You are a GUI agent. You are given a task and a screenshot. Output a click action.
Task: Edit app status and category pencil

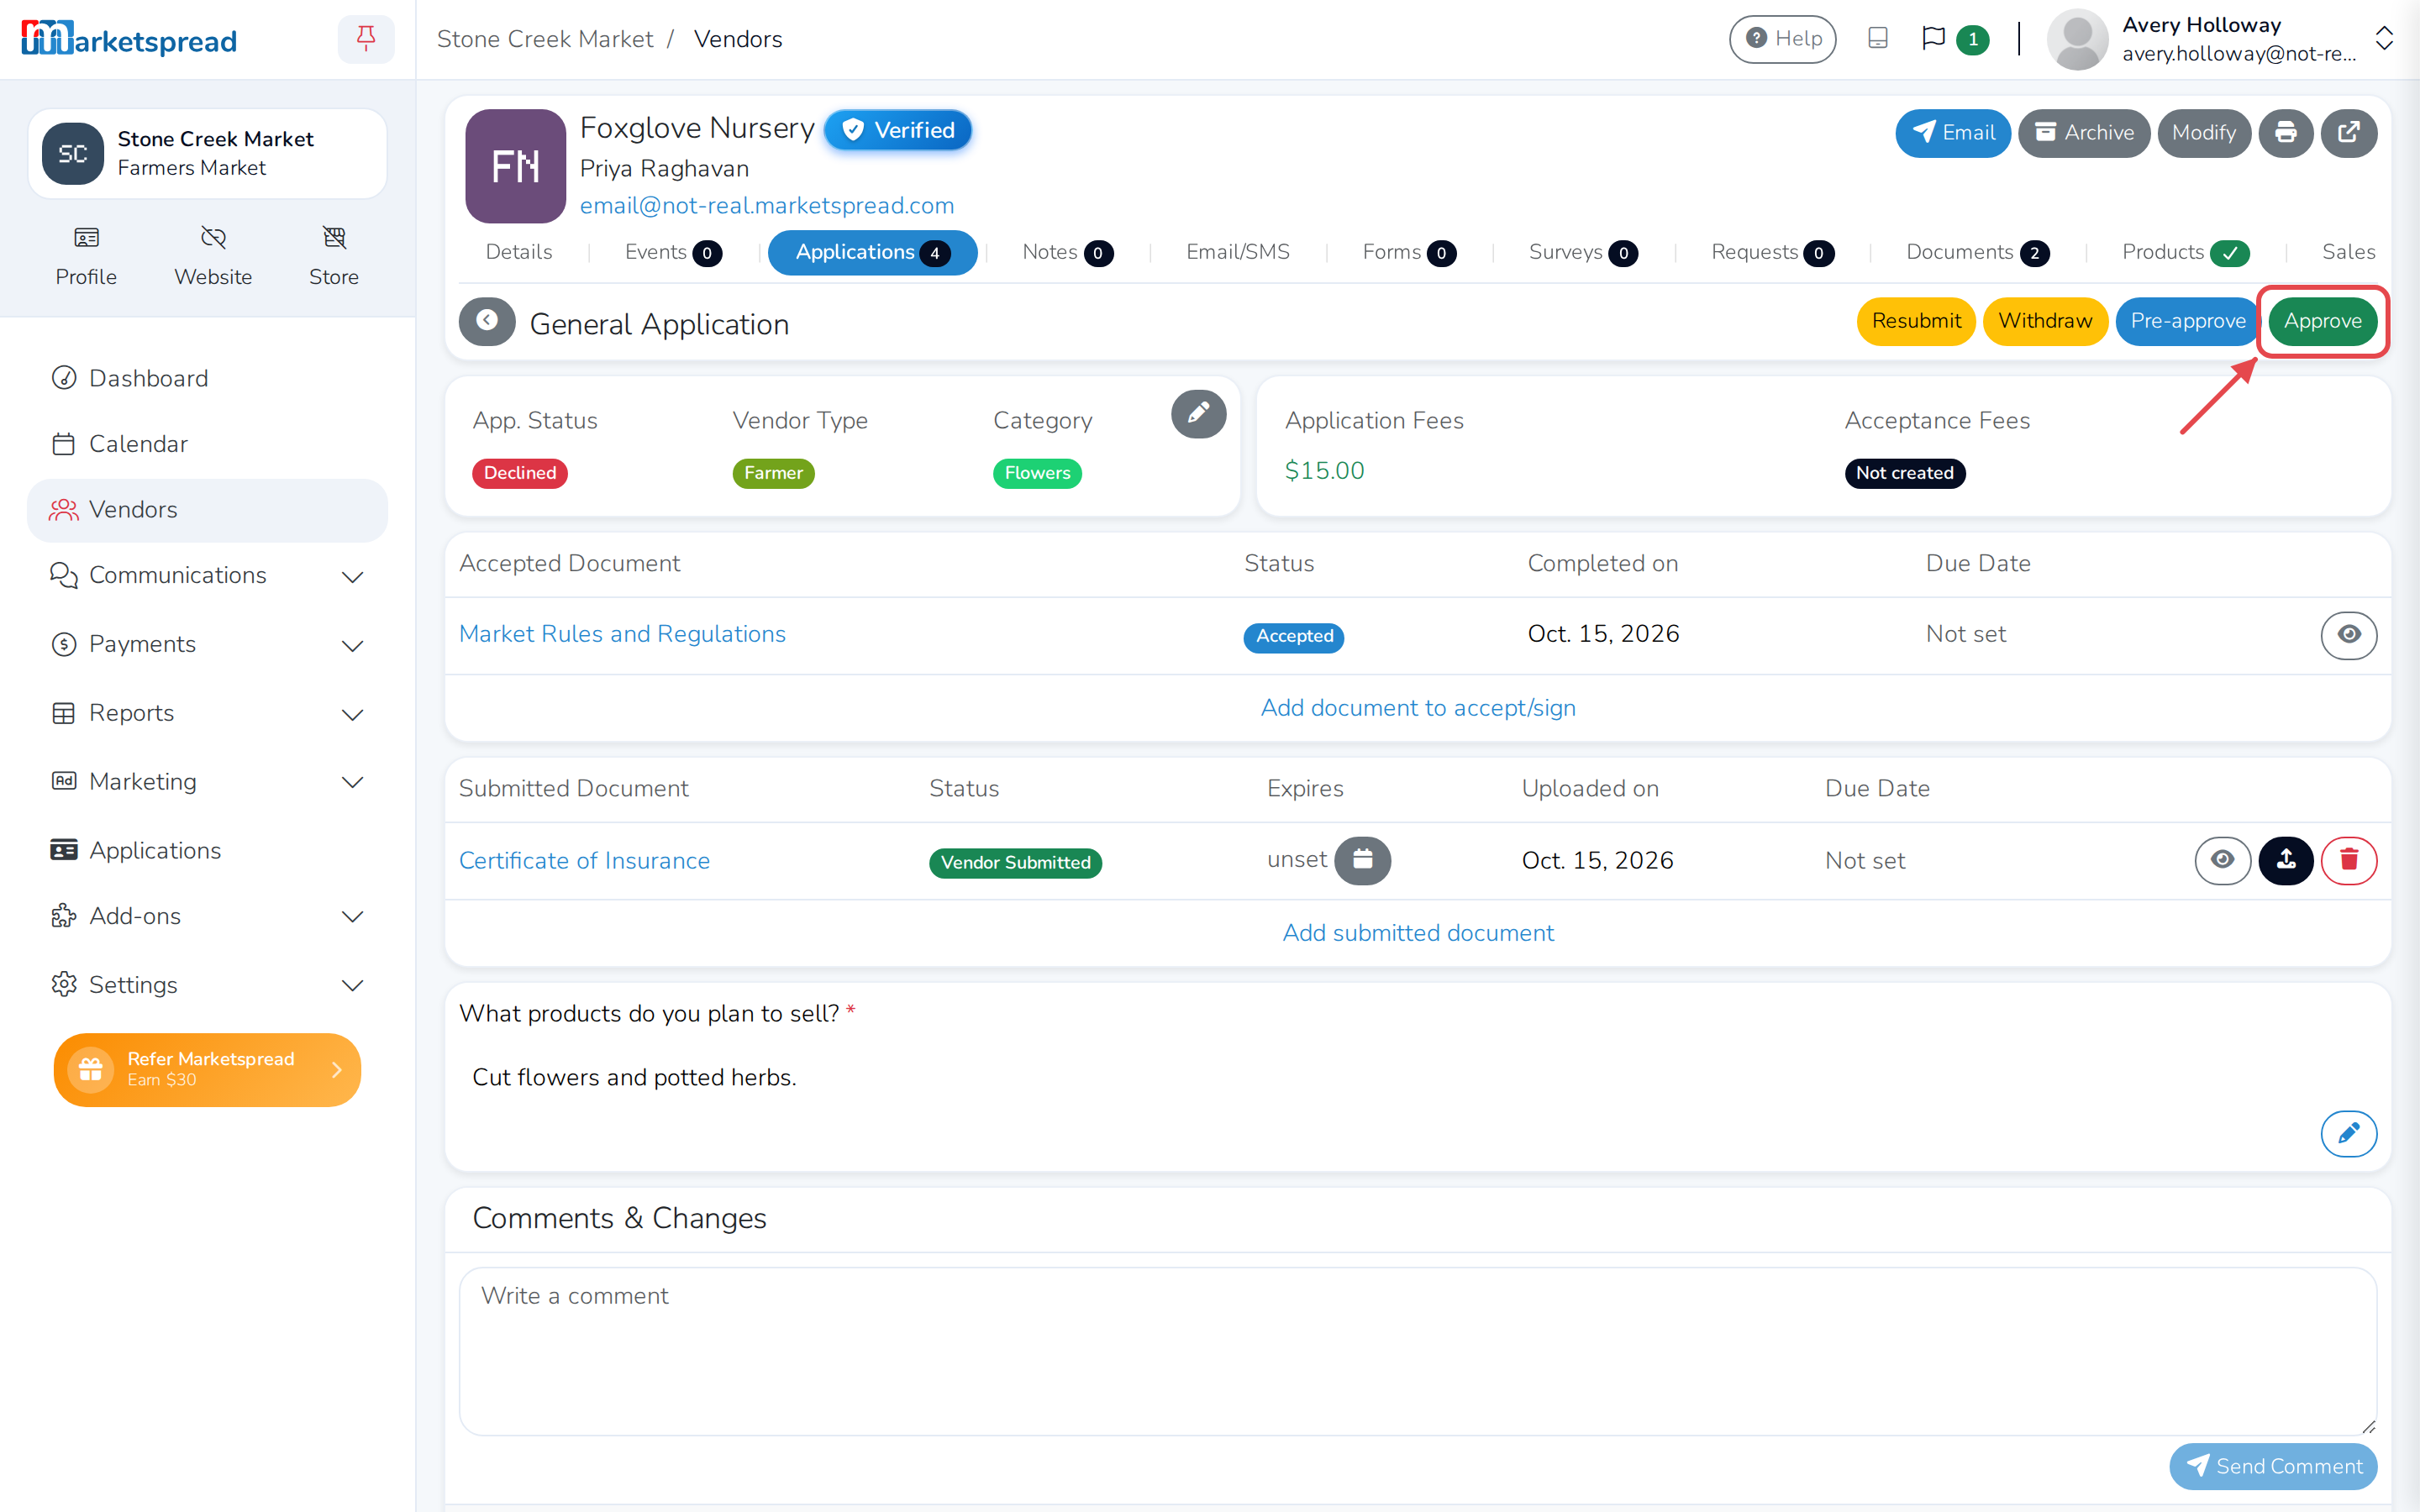point(1199,414)
